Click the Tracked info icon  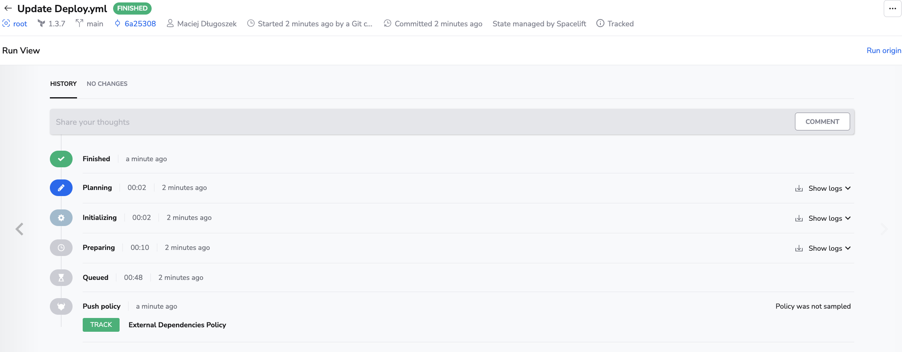pyautogui.click(x=600, y=23)
